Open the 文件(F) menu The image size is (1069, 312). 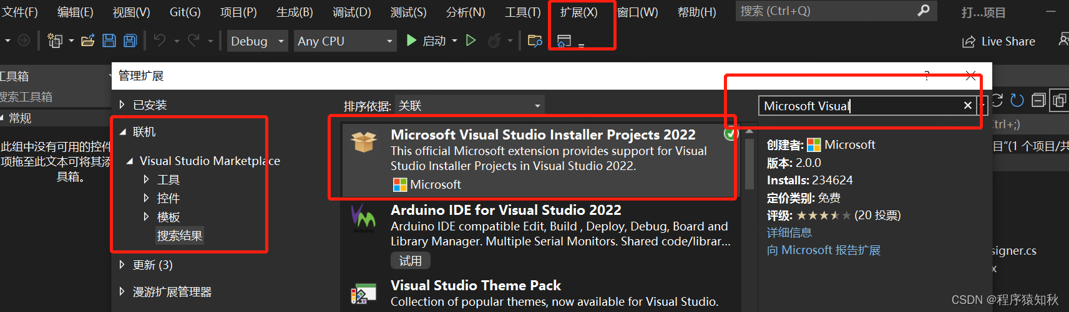pos(19,12)
